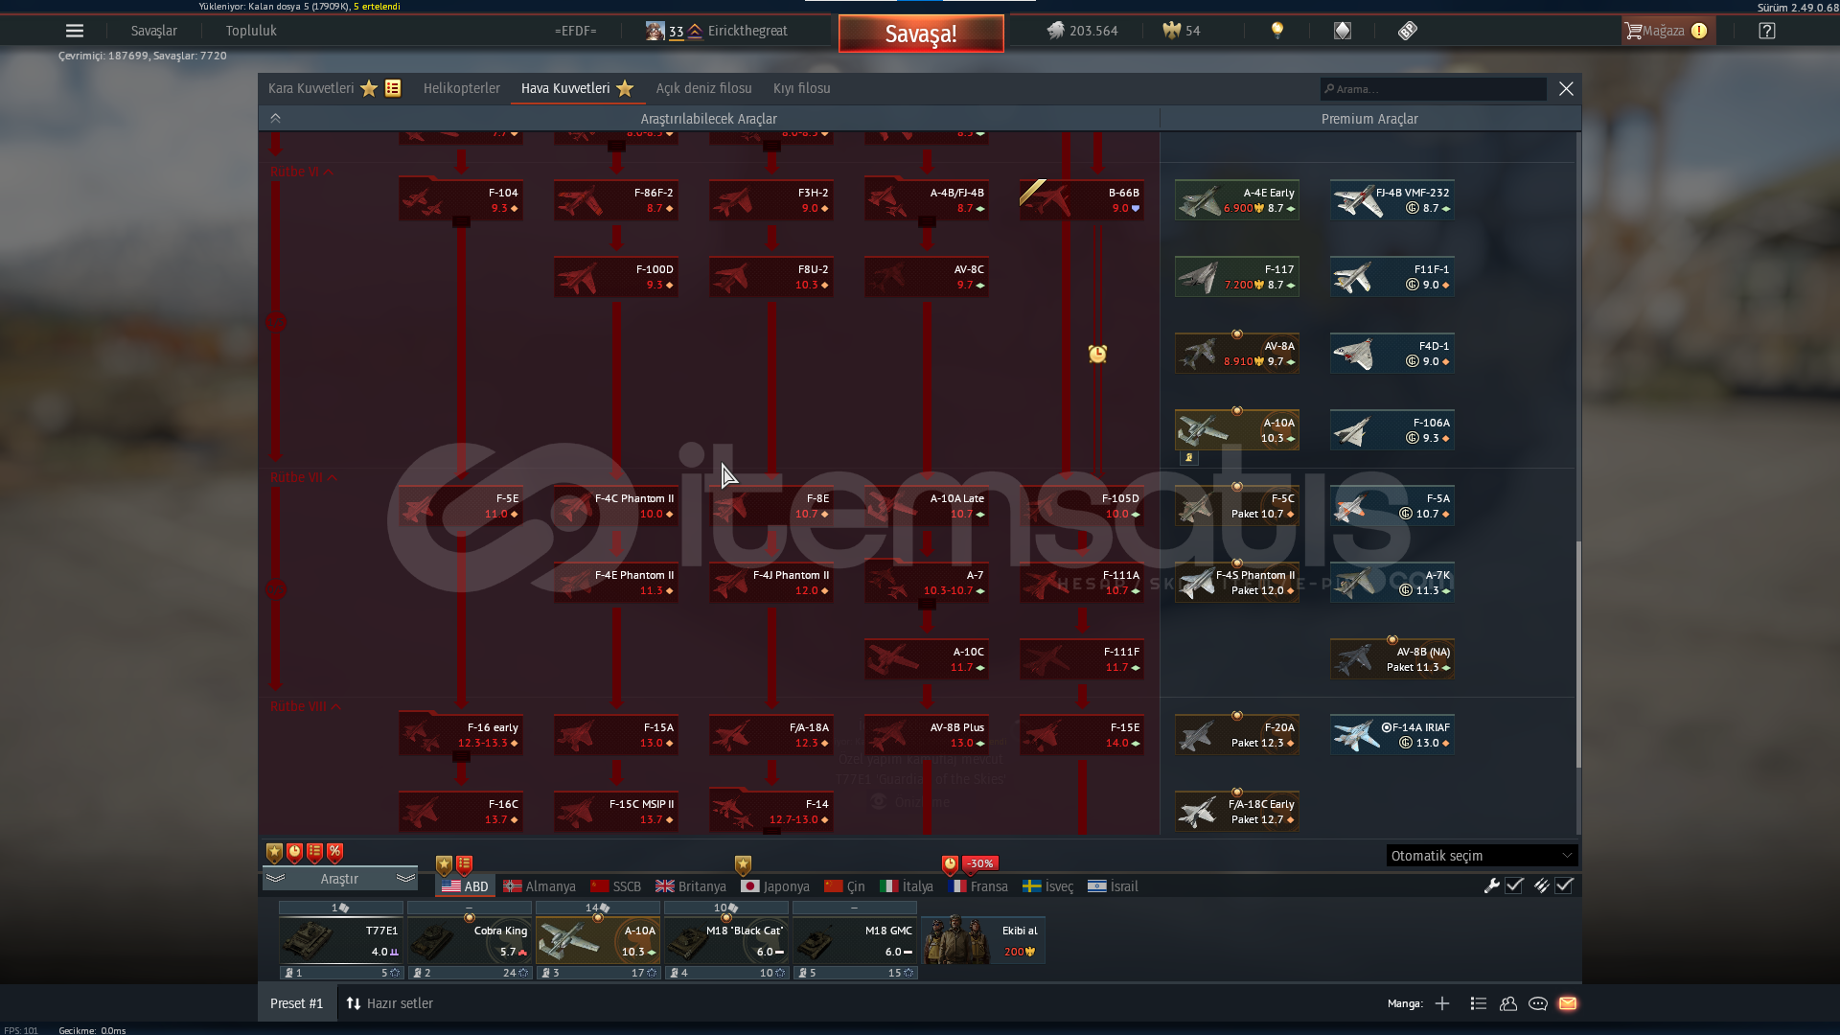
Task: Open the friends contacts icon
Action: [x=1508, y=1003]
